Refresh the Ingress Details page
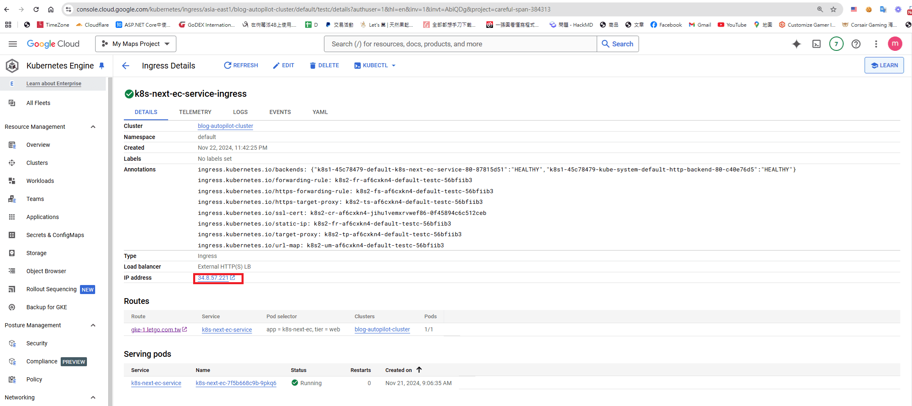The height and width of the screenshot is (406, 912). point(241,65)
